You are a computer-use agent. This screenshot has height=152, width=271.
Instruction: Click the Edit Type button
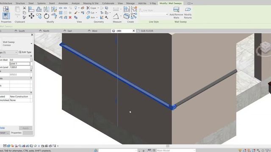[25, 52]
